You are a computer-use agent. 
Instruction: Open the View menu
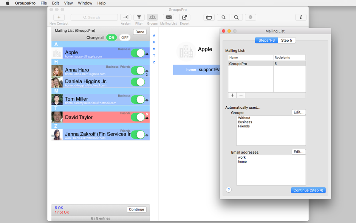point(68,3)
